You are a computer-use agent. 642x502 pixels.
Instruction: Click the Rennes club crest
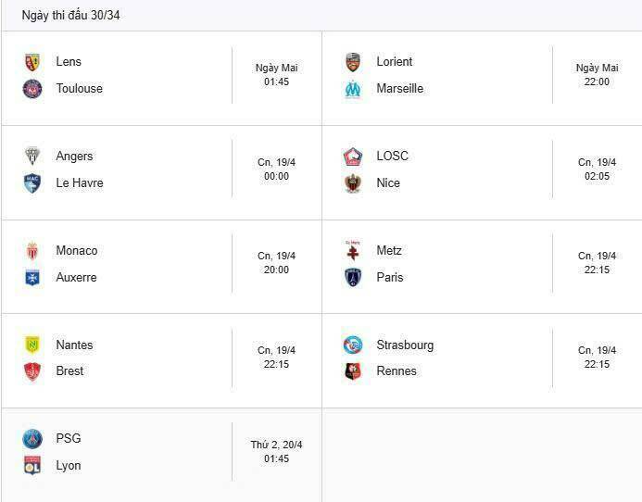[x=353, y=371]
